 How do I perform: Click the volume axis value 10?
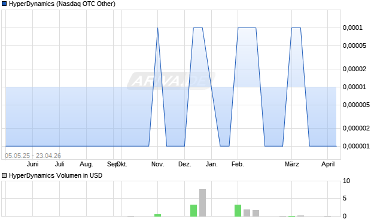coord(346,181)
